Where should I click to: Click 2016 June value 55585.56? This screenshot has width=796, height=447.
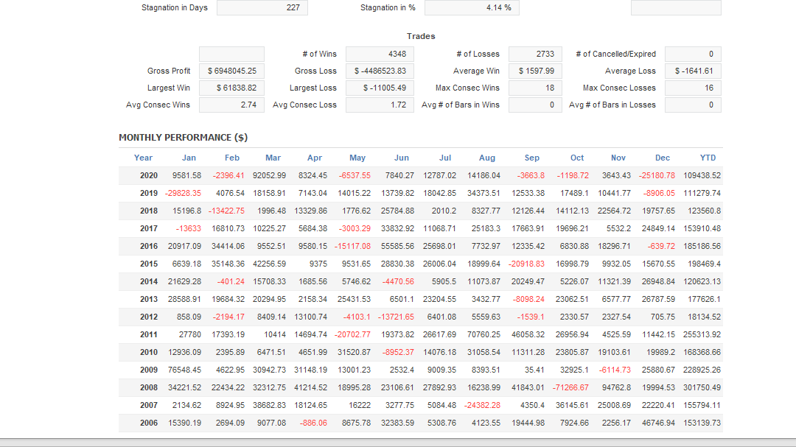click(x=397, y=246)
